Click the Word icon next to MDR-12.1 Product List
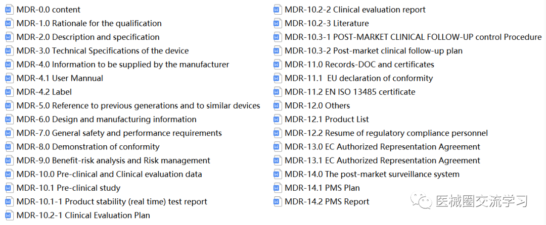546x225 pixels. pyautogui.click(x=277, y=120)
